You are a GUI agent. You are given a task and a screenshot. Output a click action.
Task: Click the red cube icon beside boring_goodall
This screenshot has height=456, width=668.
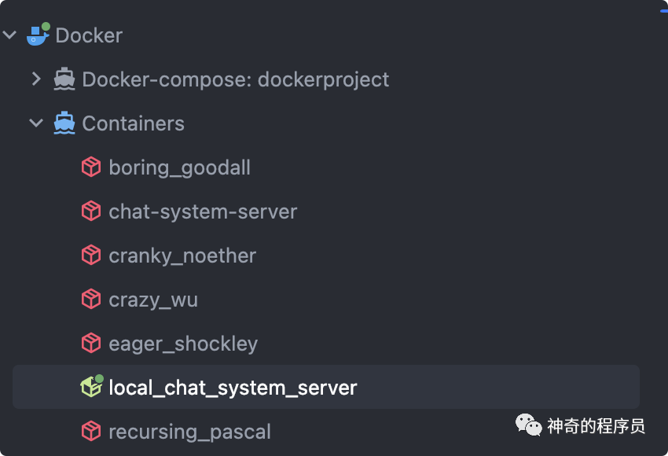[x=91, y=167]
